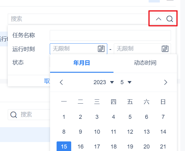Select date 16 in calendar
This screenshot has height=151, width=185.
click(81, 147)
